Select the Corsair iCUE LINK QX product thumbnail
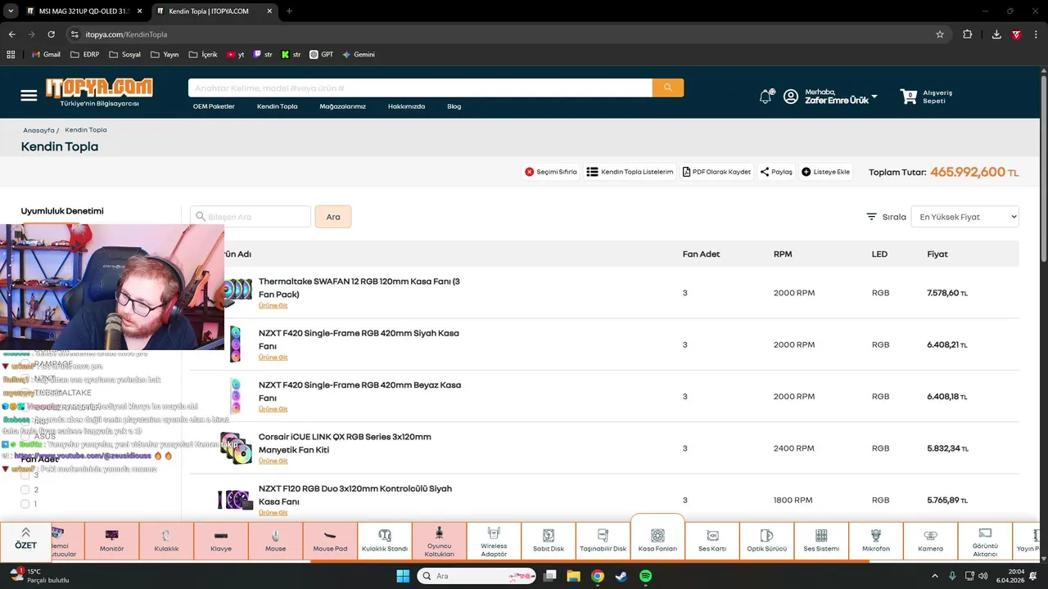Viewport: 1048px width, 589px height. [x=236, y=448]
